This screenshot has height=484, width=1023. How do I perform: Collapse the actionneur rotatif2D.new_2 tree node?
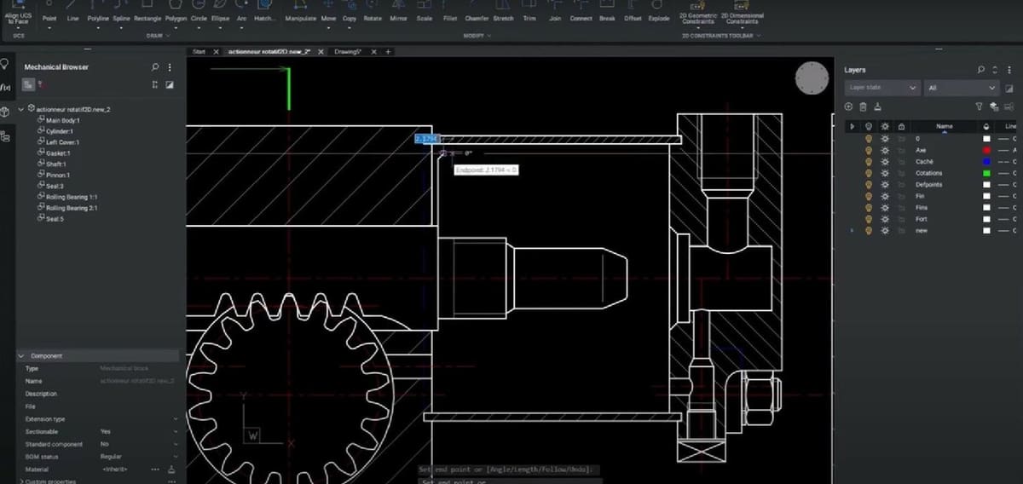[21, 109]
